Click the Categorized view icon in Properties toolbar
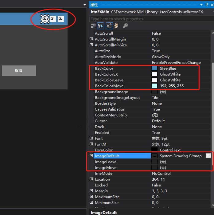 93,26
